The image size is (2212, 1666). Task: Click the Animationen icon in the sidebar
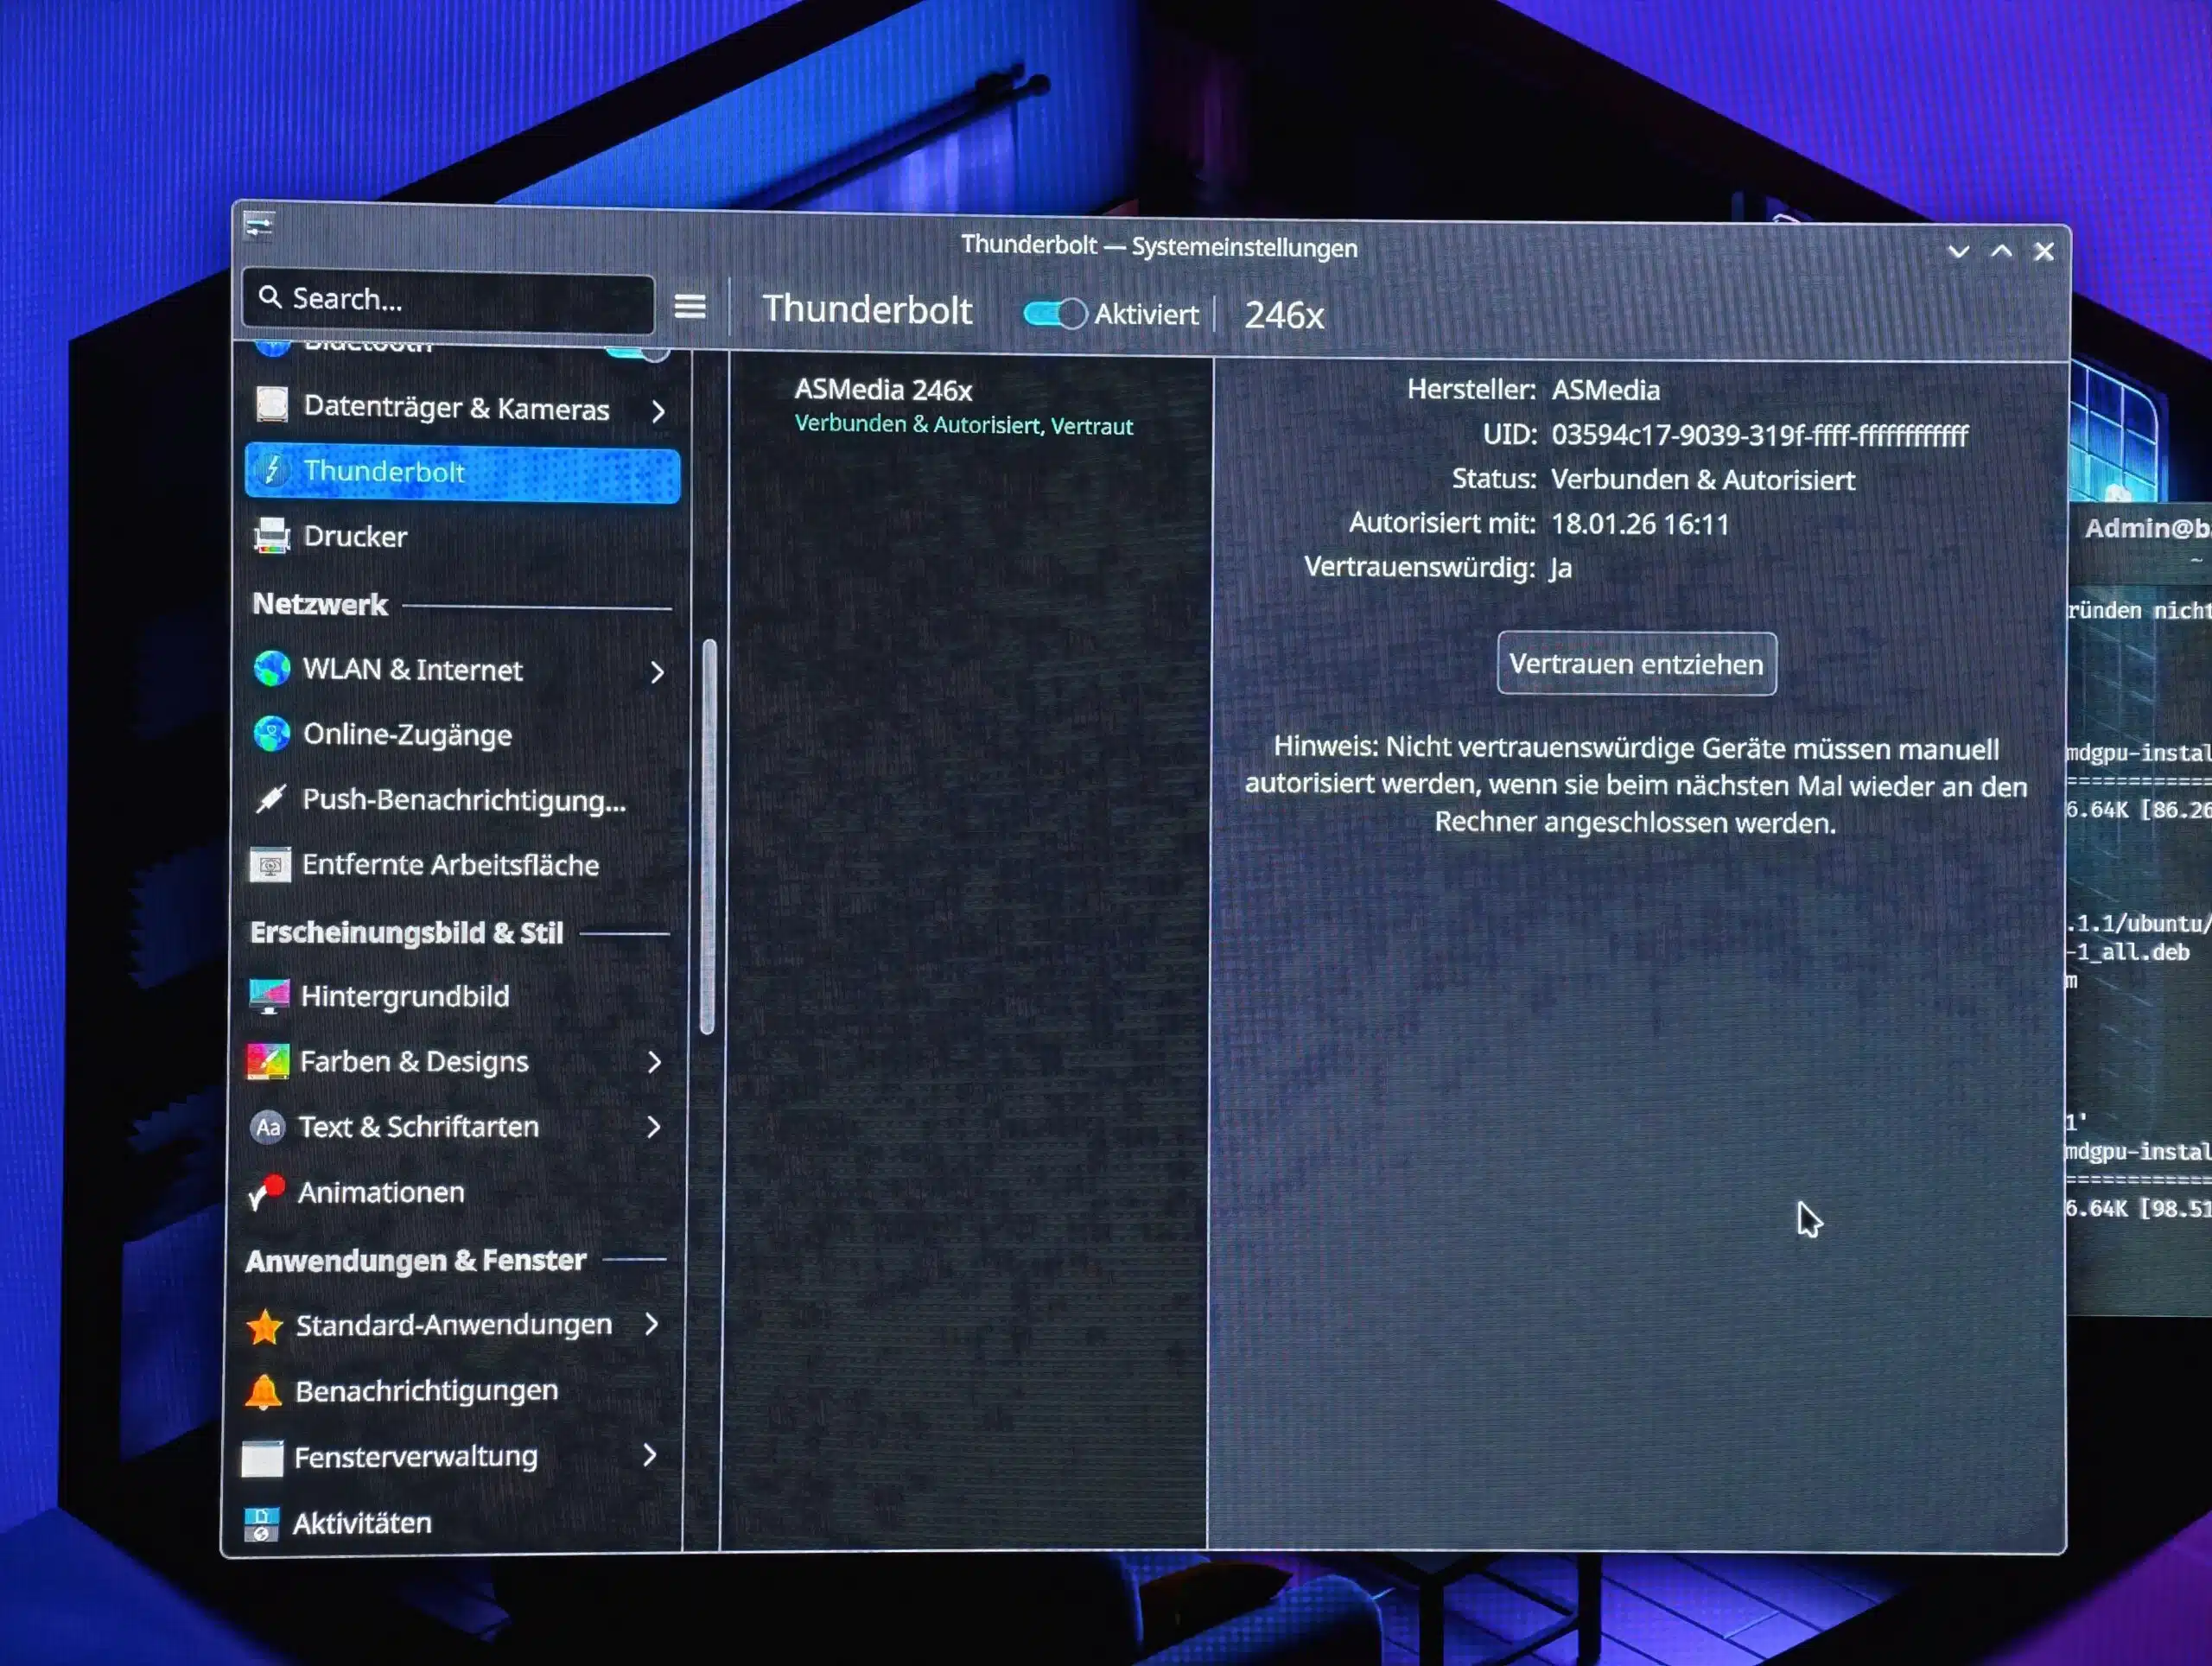pyautogui.click(x=266, y=1192)
